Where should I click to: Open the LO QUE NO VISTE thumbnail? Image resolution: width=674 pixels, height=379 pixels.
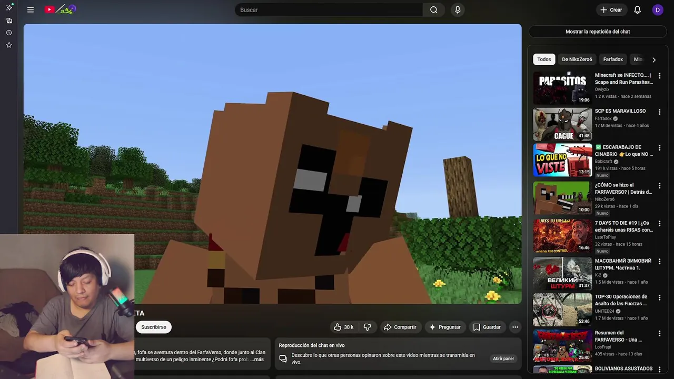(562, 160)
